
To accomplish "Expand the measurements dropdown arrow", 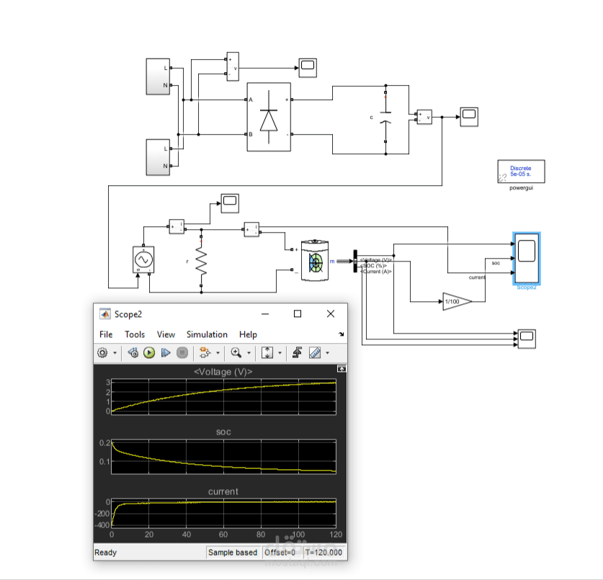I will tap(327, 353).
